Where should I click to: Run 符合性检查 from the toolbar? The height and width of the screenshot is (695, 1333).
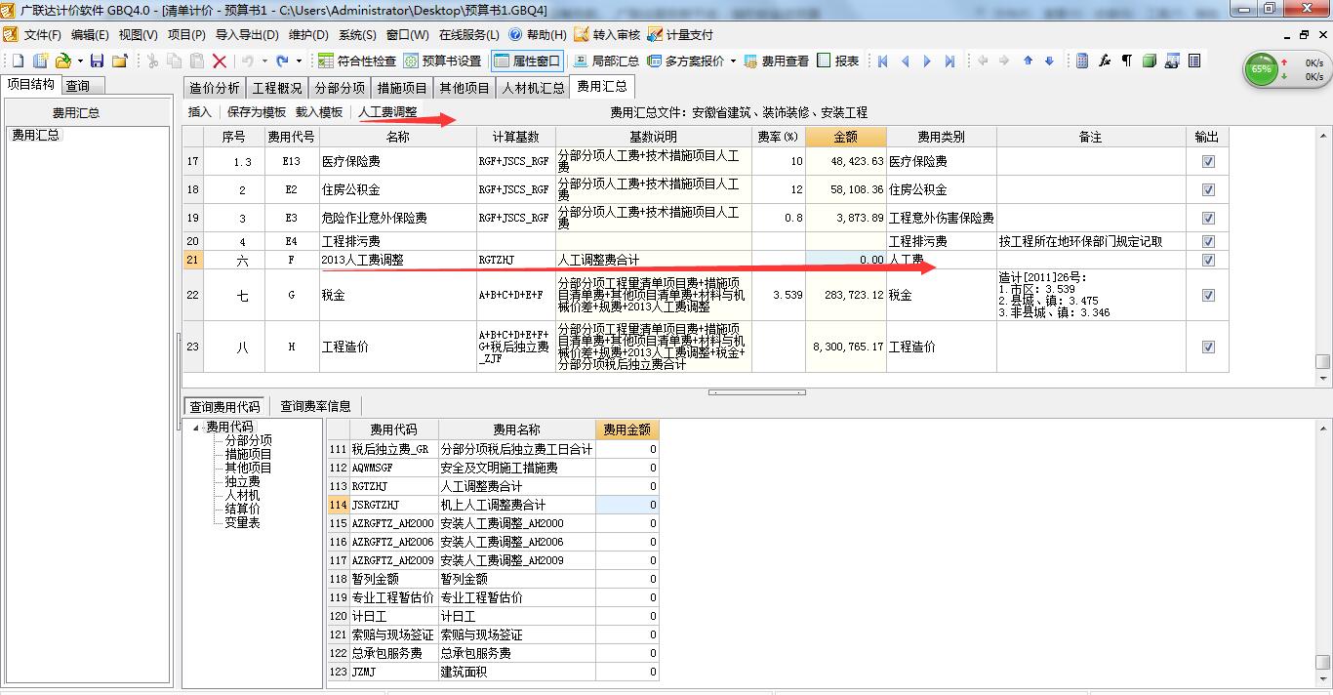357,61
